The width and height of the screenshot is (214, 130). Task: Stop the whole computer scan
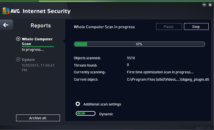coord(196,27)
